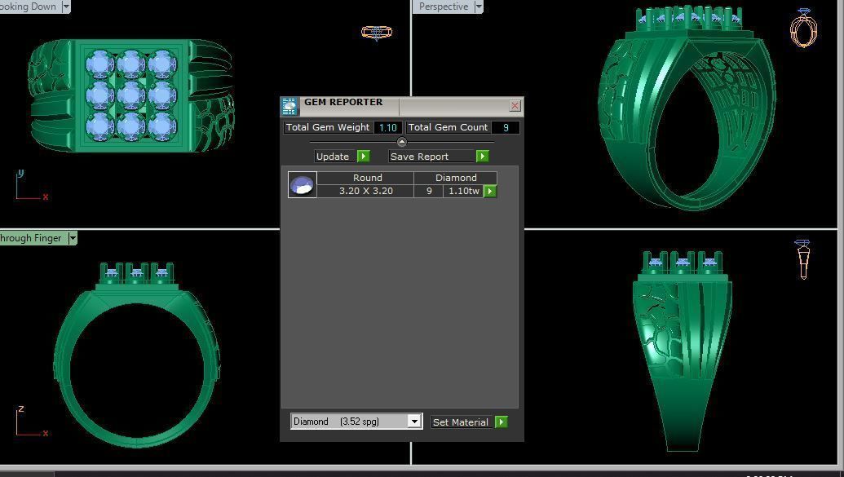The image size is (844, 477).
Task: Click the Round shape cell
Action: pyautogui.click(x=365, y=178)
